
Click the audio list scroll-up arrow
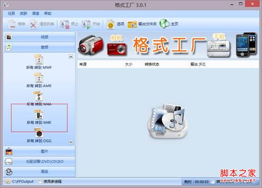71,56
